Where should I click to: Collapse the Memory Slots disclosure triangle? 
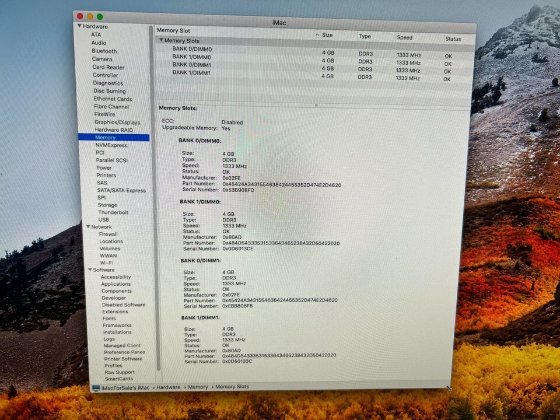pyautogui.click(x=161, y=40)
